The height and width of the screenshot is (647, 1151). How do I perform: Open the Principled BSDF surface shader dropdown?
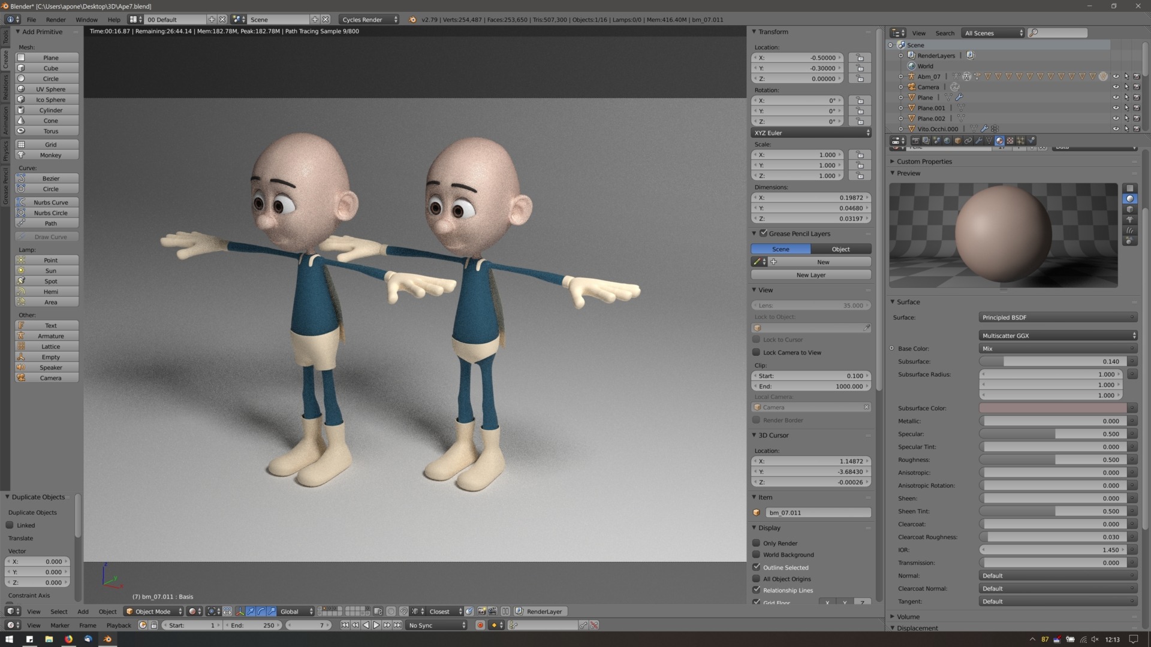coord(1057,317)
